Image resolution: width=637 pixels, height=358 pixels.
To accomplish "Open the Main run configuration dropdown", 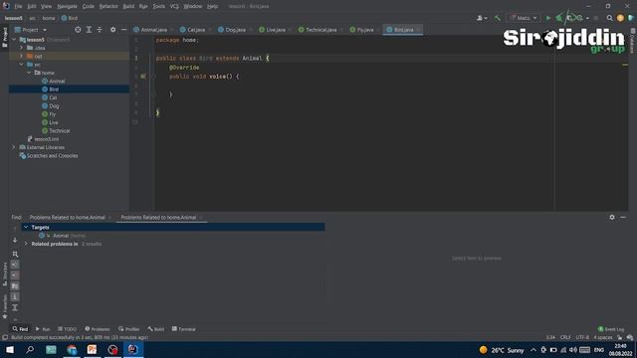I will 524,18.
